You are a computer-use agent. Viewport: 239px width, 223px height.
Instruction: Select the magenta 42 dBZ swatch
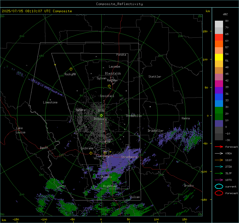click(219, 84)
